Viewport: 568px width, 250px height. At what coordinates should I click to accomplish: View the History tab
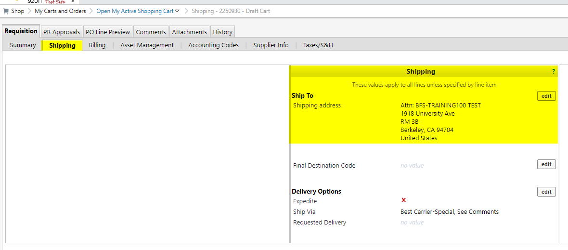tap(222, 32)
